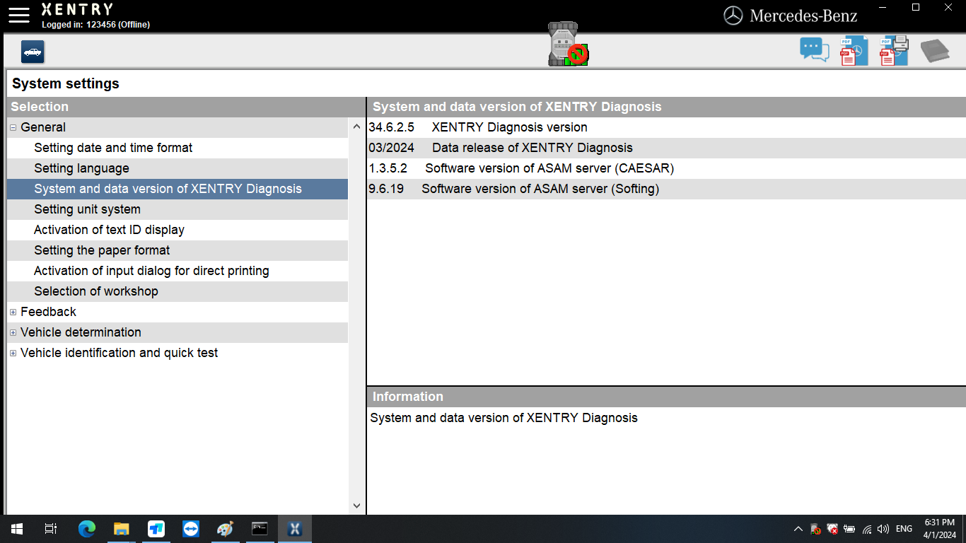
Task: Open the feedback chat bubble icon
Action: [x=813, y=49]
